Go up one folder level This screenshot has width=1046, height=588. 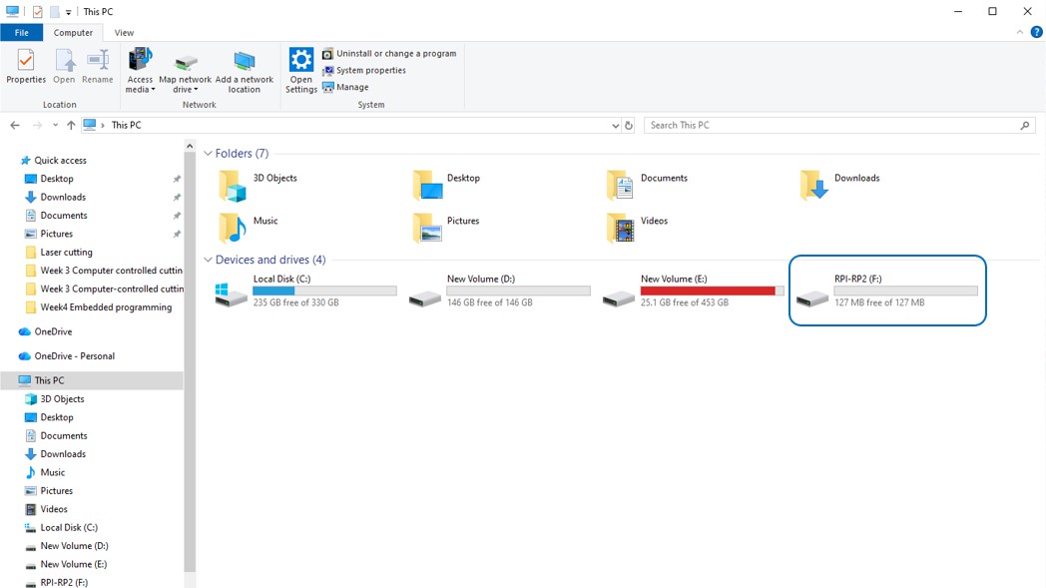point(71,125)
